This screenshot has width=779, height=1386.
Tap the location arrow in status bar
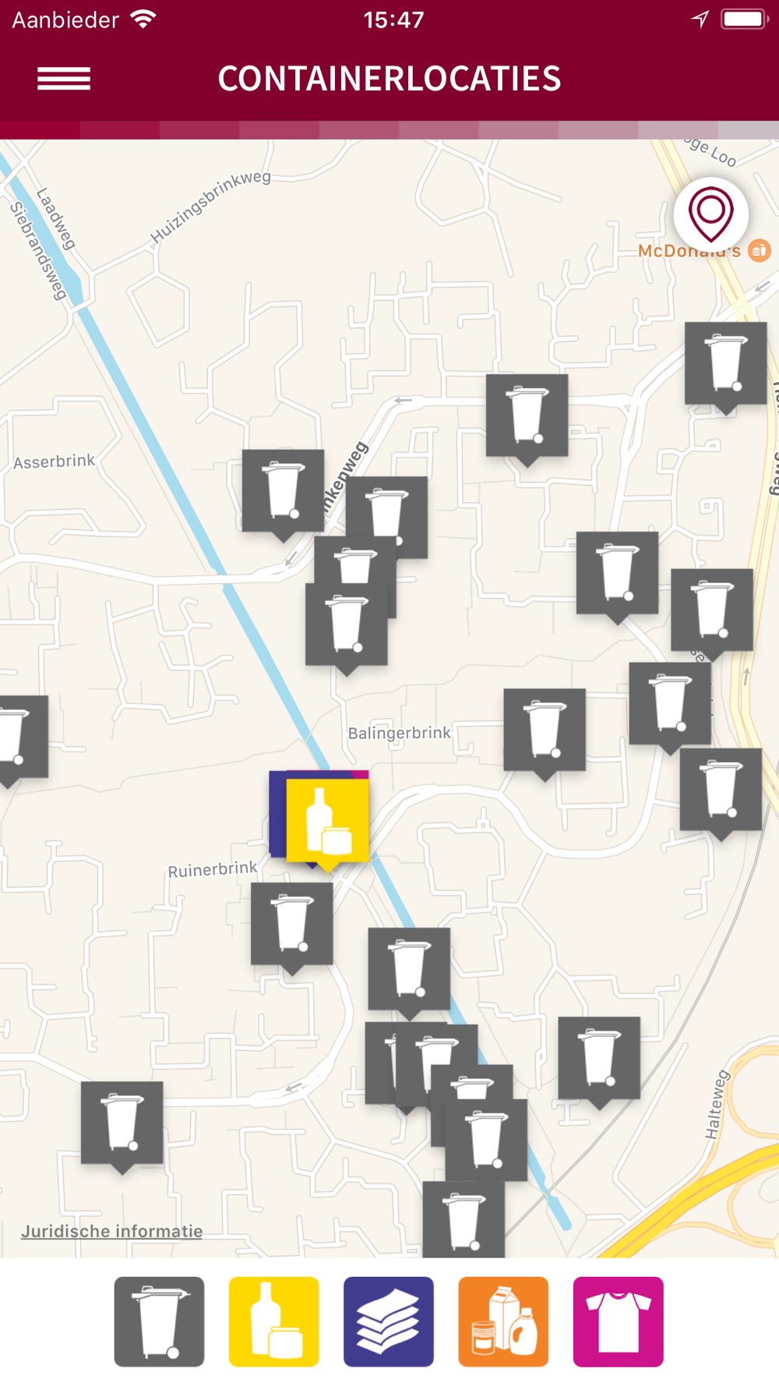pyautogui.click(x=700, y=19)
